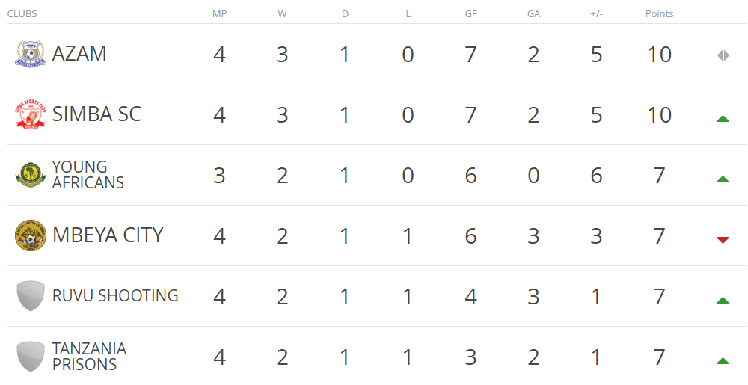Open the MBEYA CITY club link
This screenshot has height=385, width=748.
coord(108,235)
